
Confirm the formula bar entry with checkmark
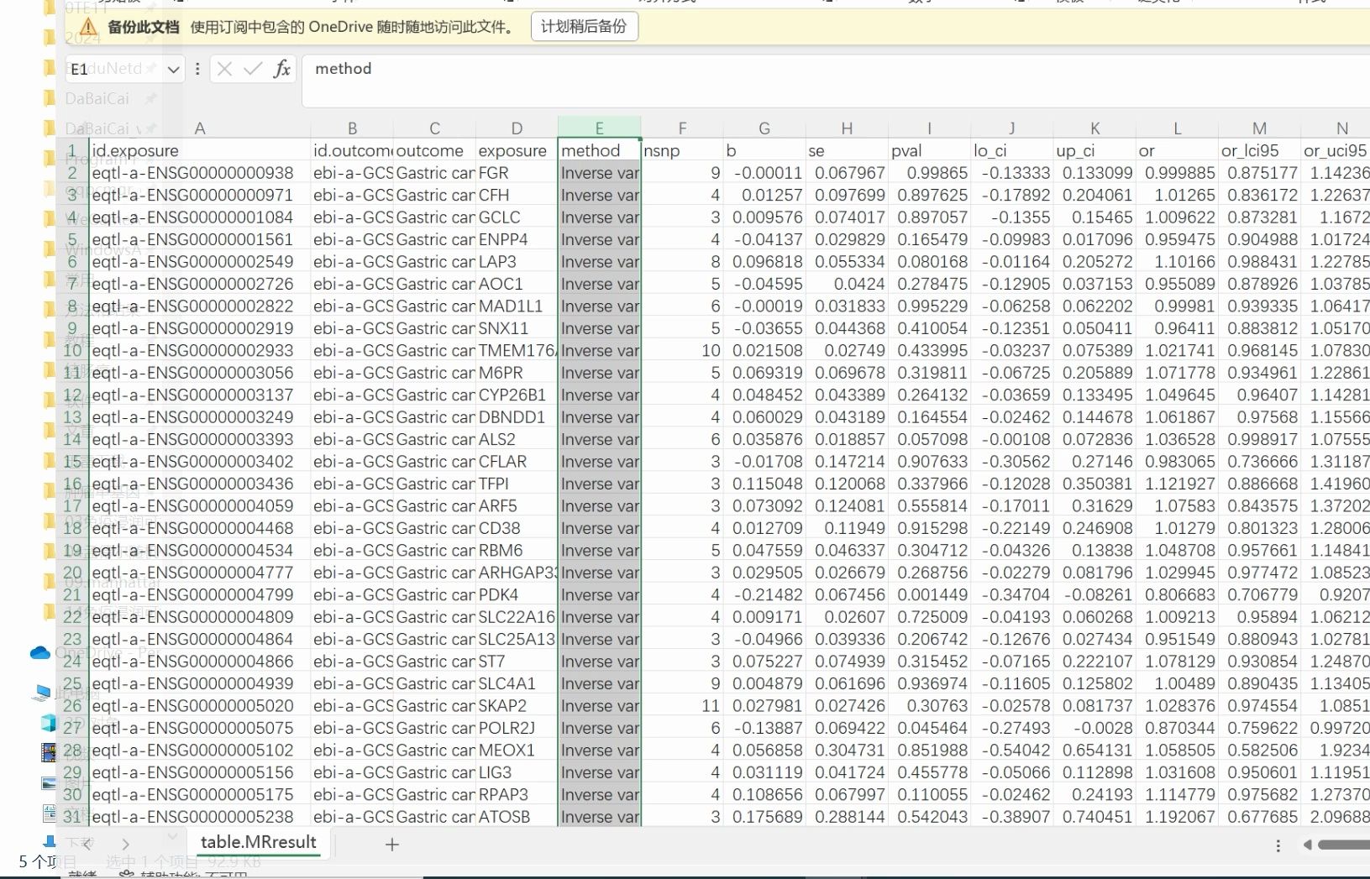tap(253, 69)
